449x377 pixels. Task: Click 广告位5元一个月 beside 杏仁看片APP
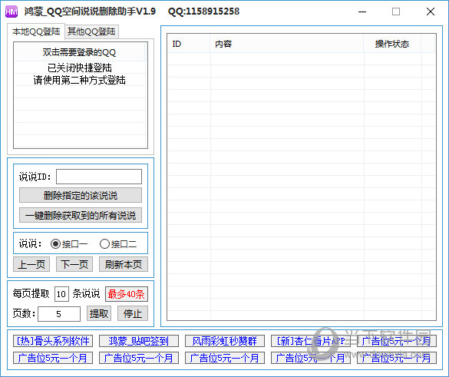coord(397,341)
